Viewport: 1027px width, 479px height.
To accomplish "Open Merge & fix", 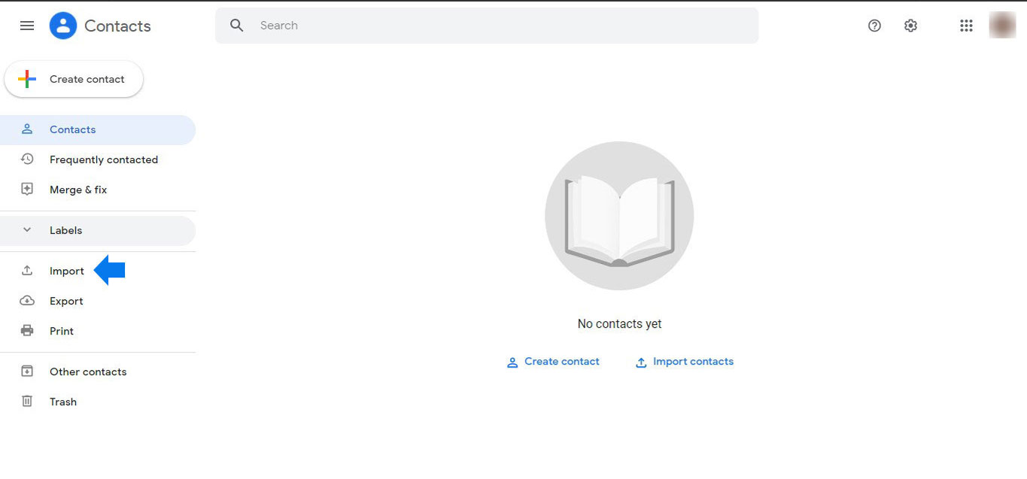I will pos(98,189).
